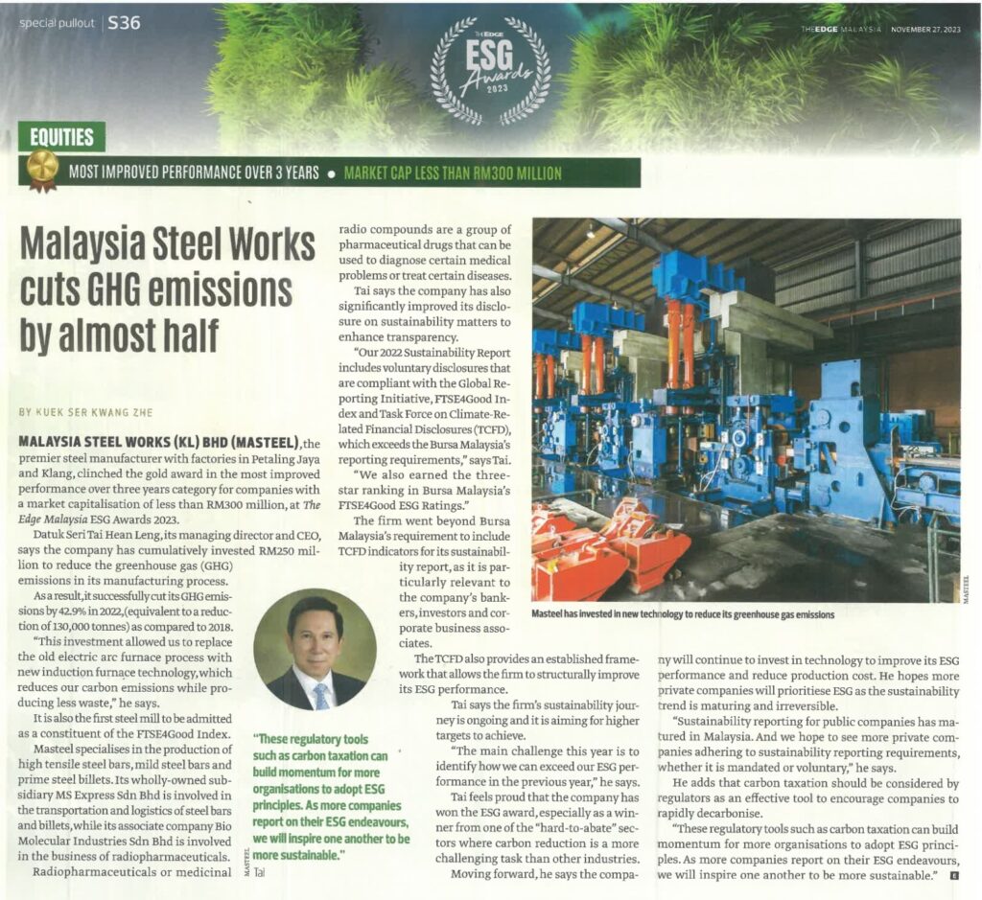Click the headline "Malaysia Steel Works cuts GHG emissions"
The height and width of the screenshot is (900, 982).
point(167,267)
